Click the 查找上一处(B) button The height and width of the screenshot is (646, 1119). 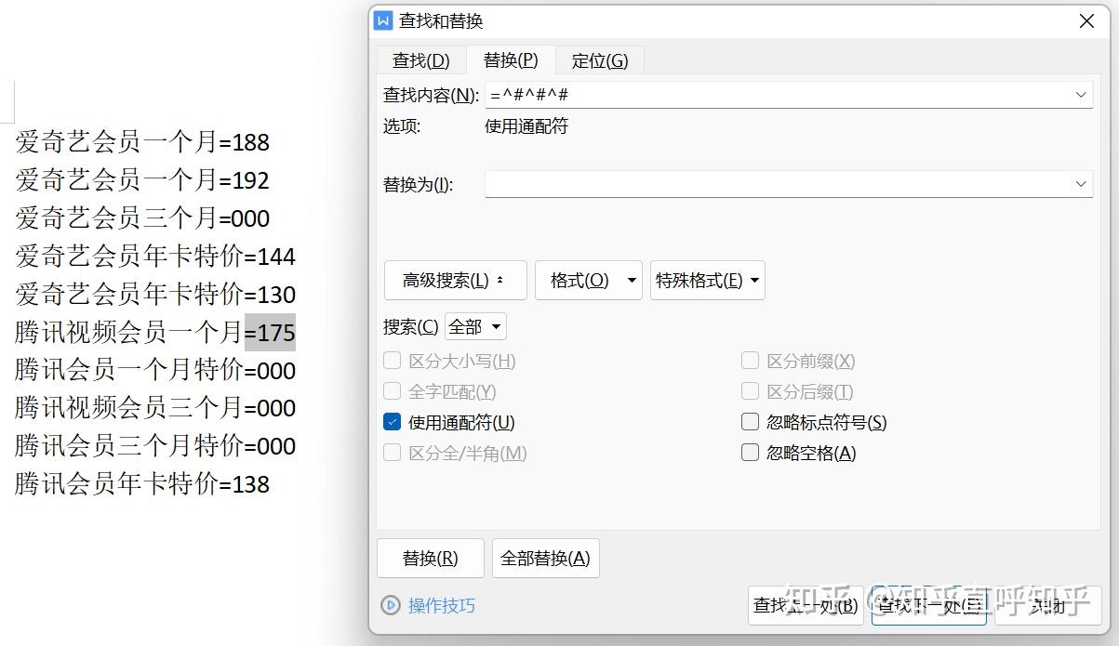806,606
